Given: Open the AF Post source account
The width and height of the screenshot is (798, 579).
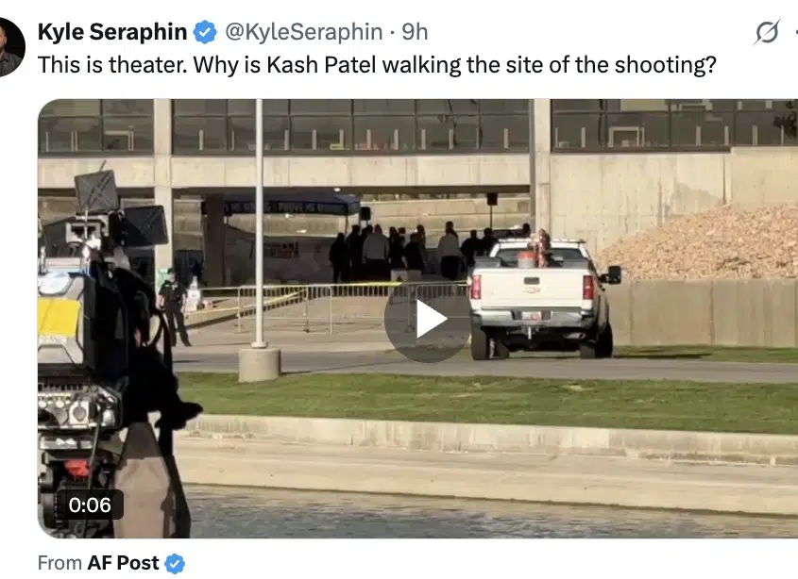Looking at the screenshot, I should (x=123, y=563).
